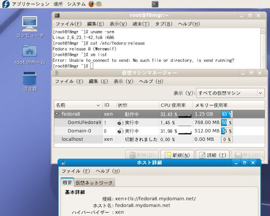Click the 開く(O) button
Viewport: 270px width, 216px height.
click(248, 155)
